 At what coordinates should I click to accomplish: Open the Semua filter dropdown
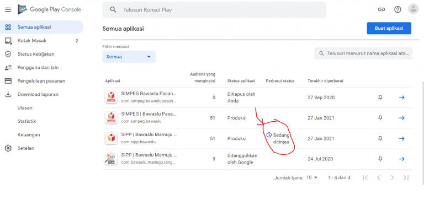[x=129, y=57]
